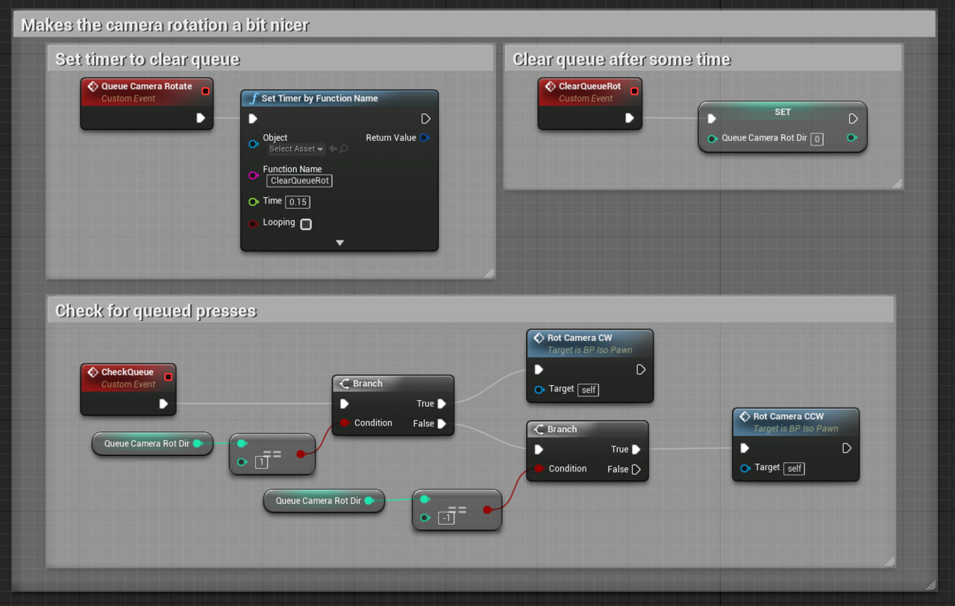Edit the Time value of 0.15
This screenshot has height=606, width=955.
pos(297,202)
